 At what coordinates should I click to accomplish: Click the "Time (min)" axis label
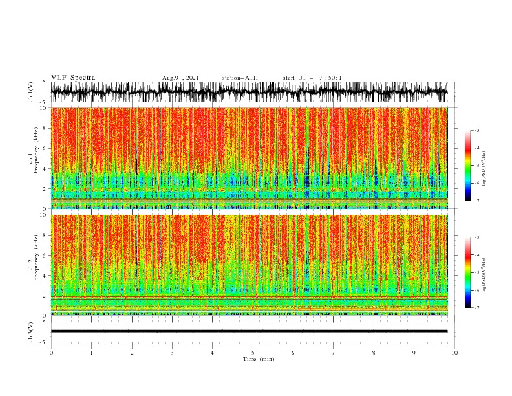[259, 359]
